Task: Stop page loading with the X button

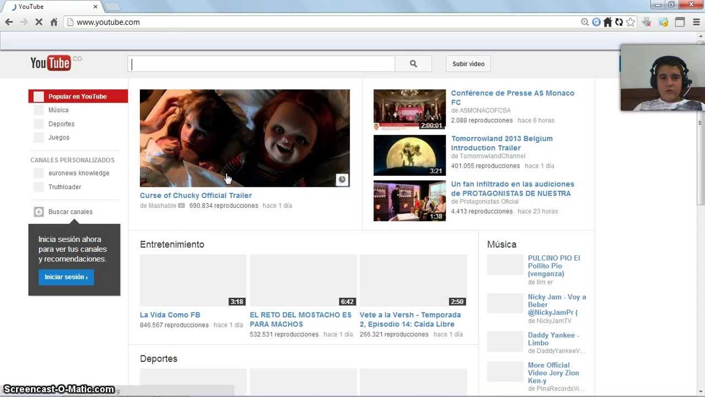Action: pos(39,22)
